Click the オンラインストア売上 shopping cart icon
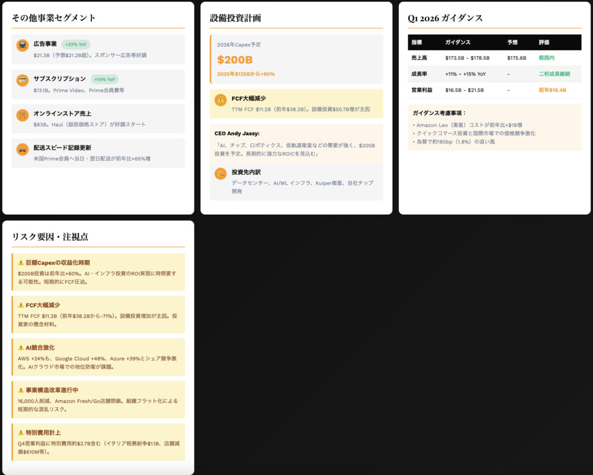The height and width of the screenshot is (475, 593). click(x=23, y=115)
